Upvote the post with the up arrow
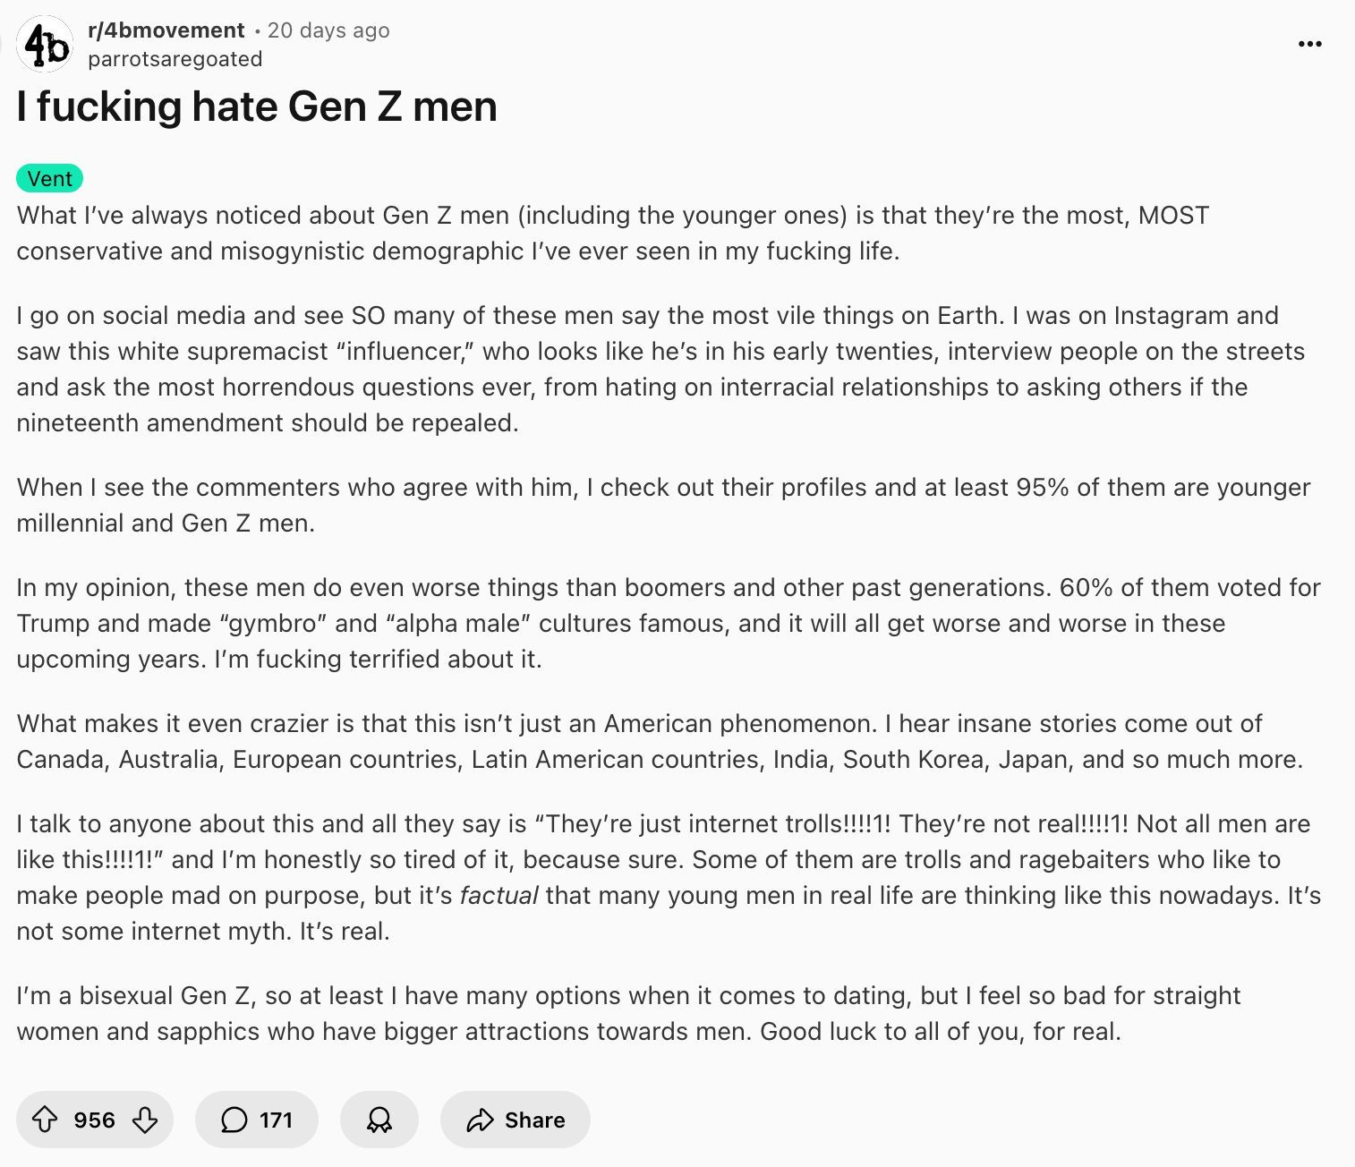This screenshot has height=1167, width=1355. 45,1120
